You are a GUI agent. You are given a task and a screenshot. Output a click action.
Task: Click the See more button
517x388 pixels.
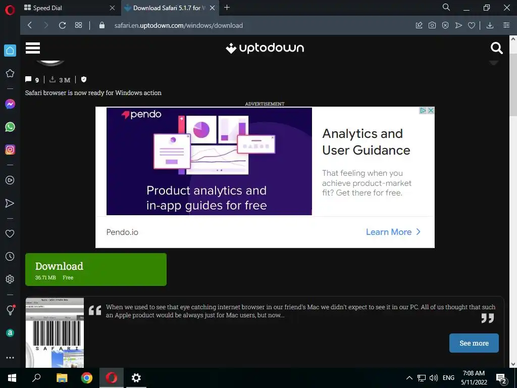click(x=474, y=343)
